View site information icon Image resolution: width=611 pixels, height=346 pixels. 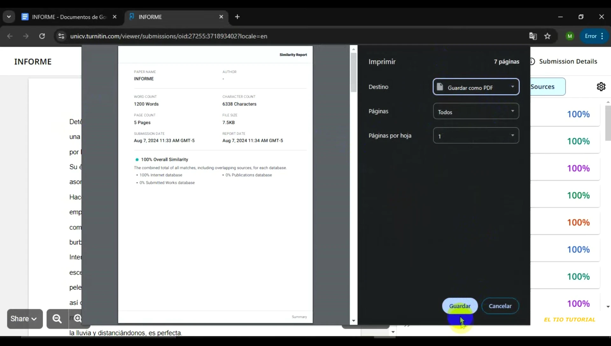coord(61,36)
